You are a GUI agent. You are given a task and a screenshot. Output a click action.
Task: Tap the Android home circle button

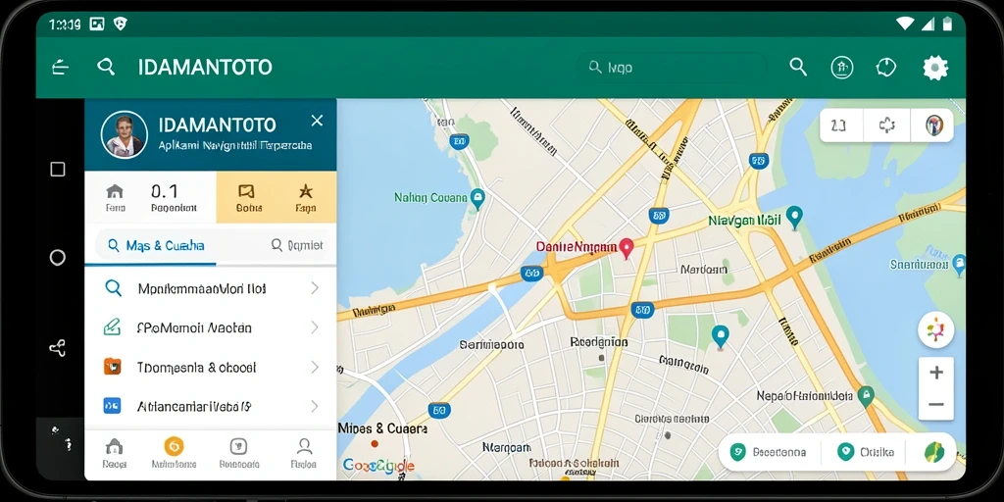[x=58, y=258]
